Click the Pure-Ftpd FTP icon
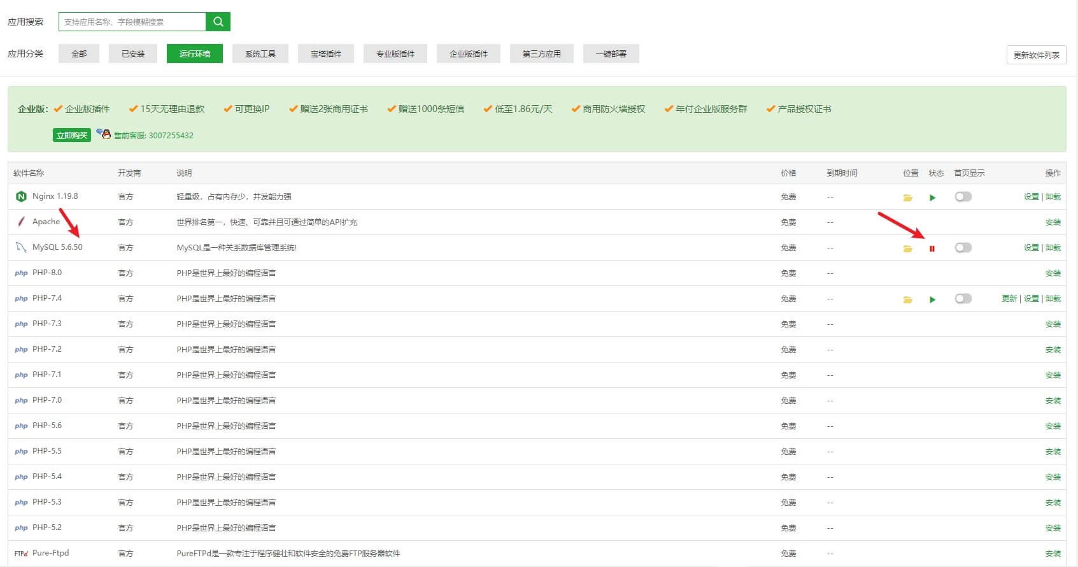1078x567 pixels. click(x=21, y=553)
